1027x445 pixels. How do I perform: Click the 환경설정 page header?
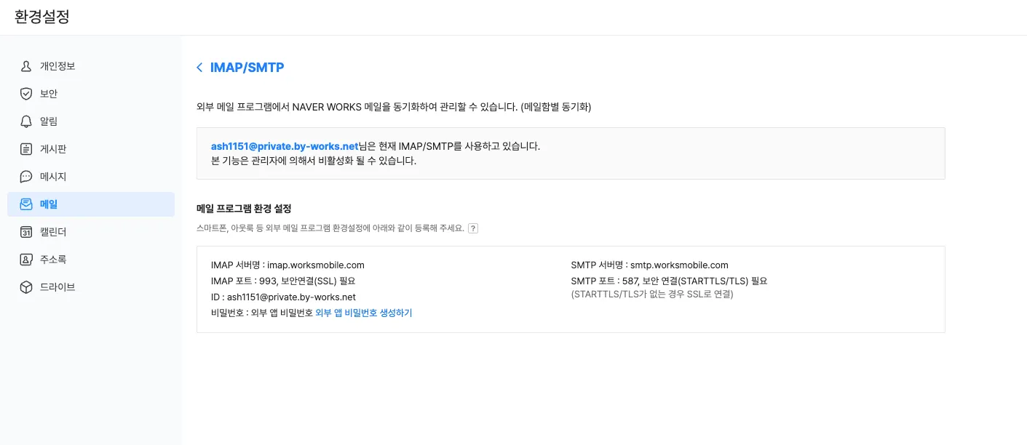(x=42, y=17)
